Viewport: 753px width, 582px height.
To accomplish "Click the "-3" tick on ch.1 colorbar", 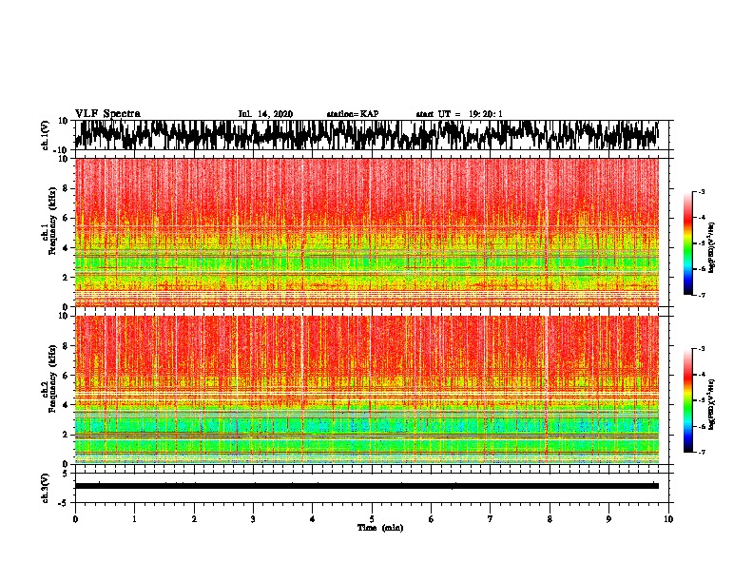I will coord(701,192).
